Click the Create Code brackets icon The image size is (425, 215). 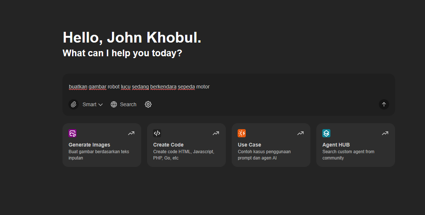point(157,133)
